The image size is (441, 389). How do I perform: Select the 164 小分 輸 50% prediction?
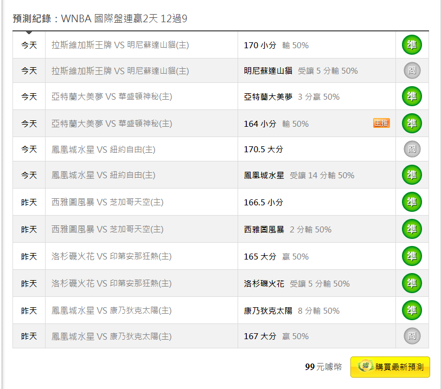[276, 124]
